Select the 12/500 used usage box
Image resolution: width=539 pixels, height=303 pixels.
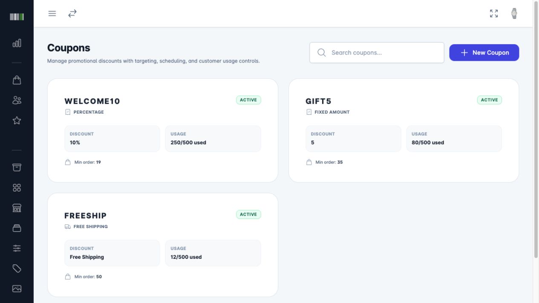pos(213,253)
